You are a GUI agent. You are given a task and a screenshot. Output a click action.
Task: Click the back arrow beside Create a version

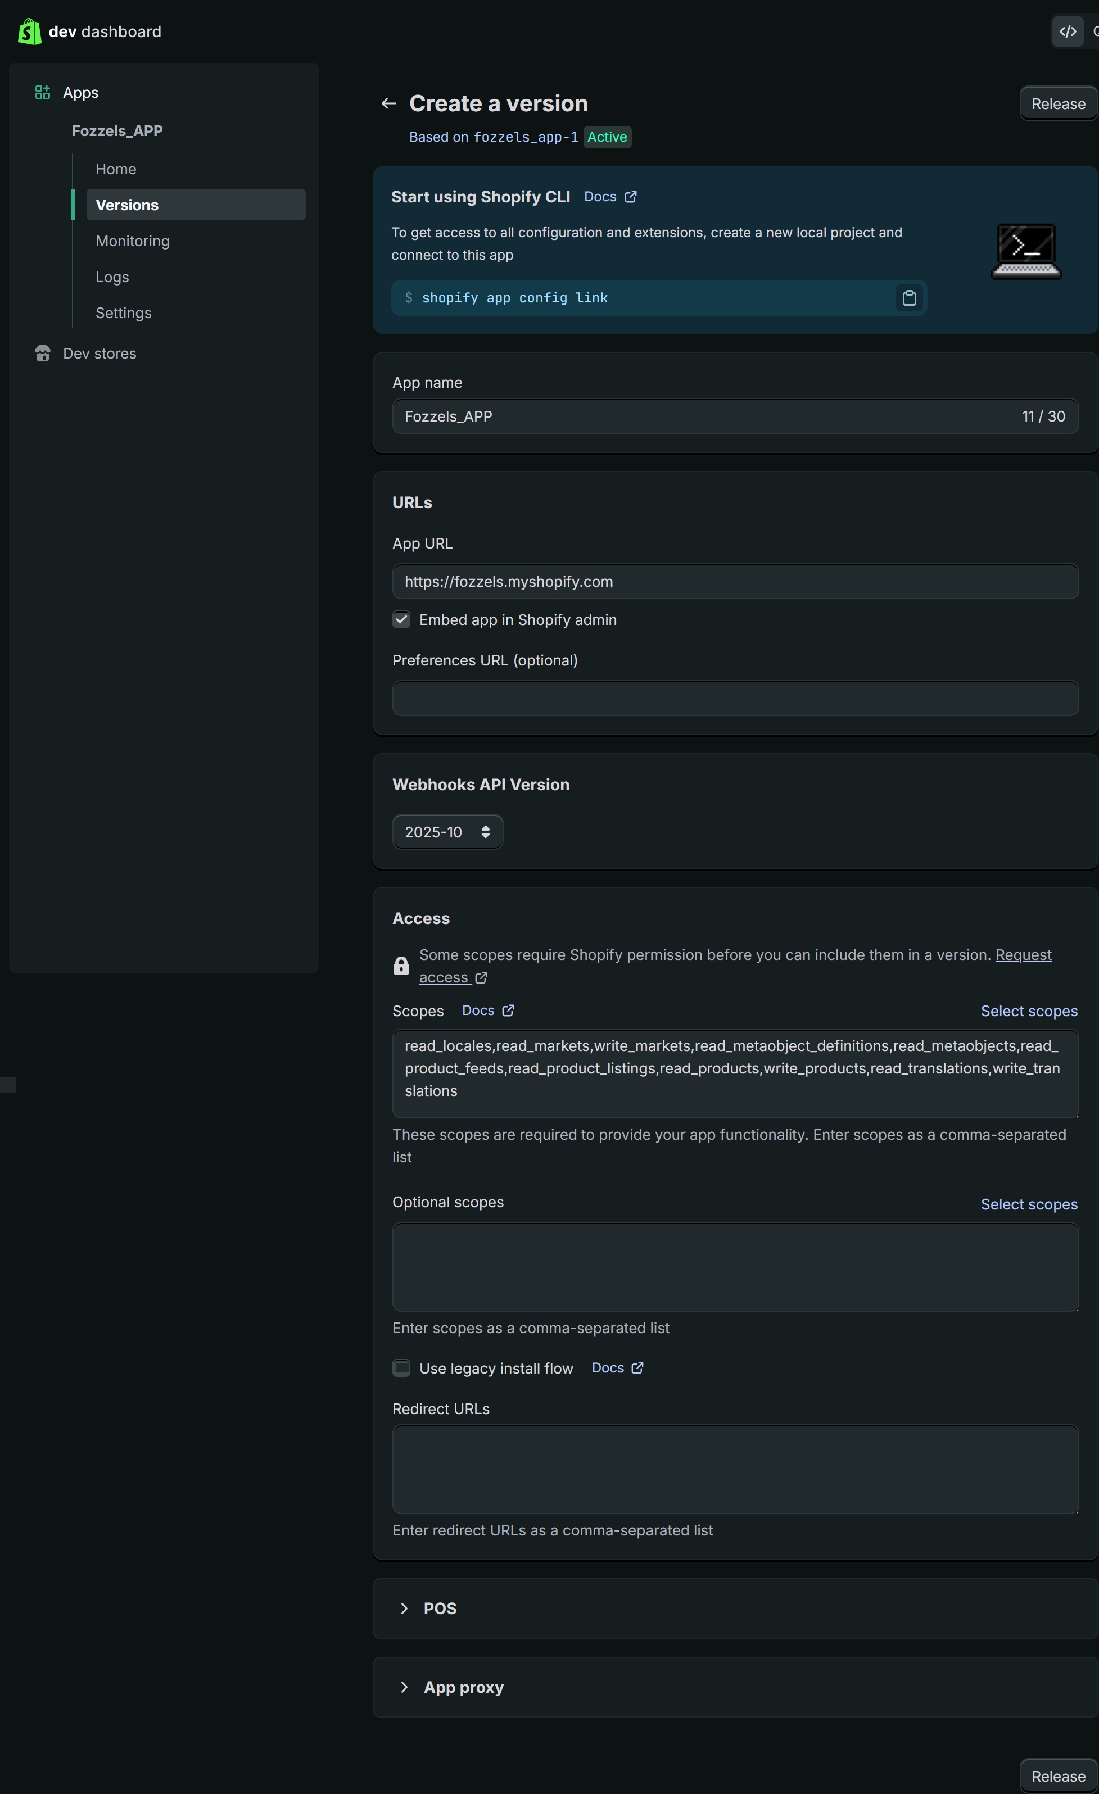tap(389, 103)
